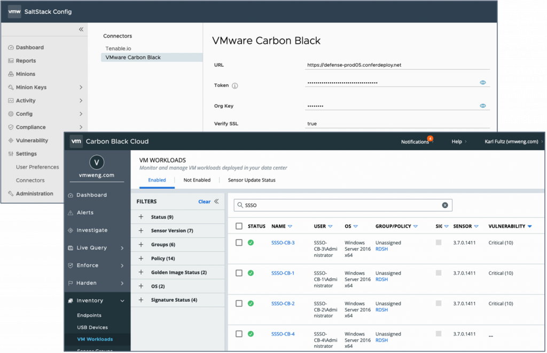
Task: Collapse the SaltStack sidebar with double chevron
Action: click(x=81, y=29)
